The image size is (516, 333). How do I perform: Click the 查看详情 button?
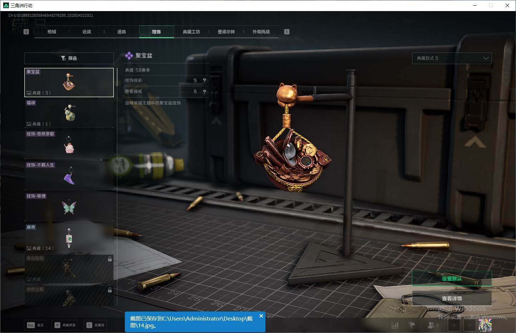pyautogui.click(x=452, y=298)
